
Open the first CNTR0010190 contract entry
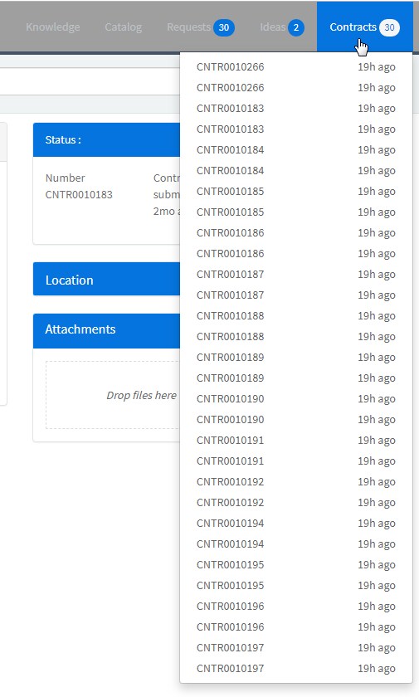(x=296, y=399)
